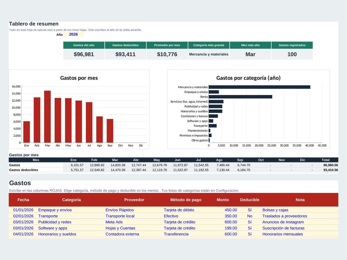Select the Categoría column header
Screen dimensions: 347x260
coord(71,200)
